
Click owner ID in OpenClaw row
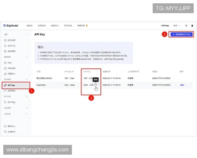click(x=161, y=85)
